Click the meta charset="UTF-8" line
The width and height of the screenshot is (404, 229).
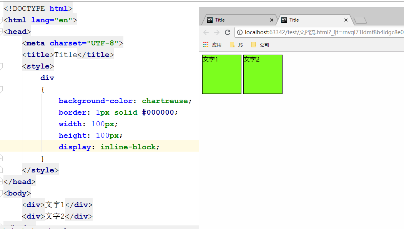[x=73, y=43]
